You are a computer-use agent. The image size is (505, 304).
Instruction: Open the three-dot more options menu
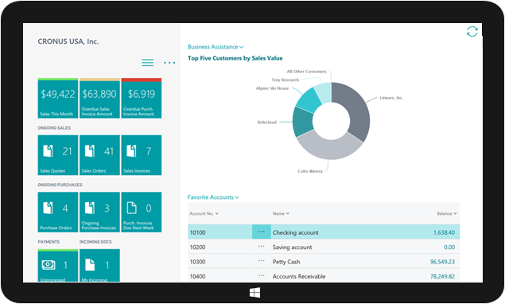(169, 63)
